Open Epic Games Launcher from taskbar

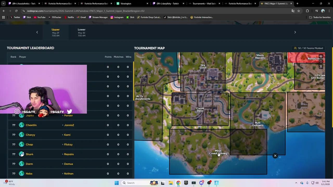(186, 183)
